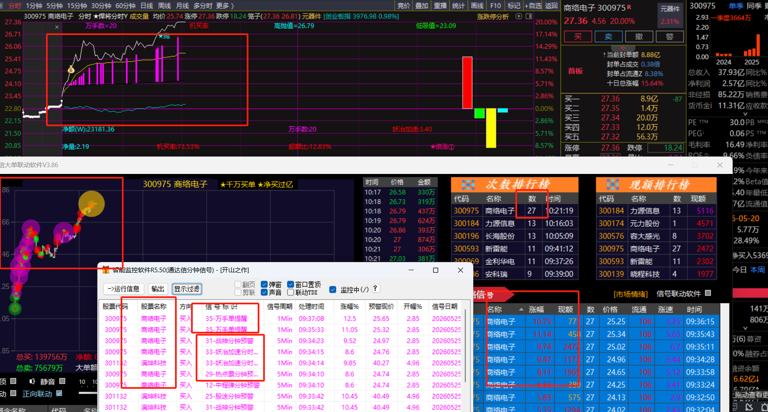Maximize the 智能监控软件 window

click(x=436, y=270)
